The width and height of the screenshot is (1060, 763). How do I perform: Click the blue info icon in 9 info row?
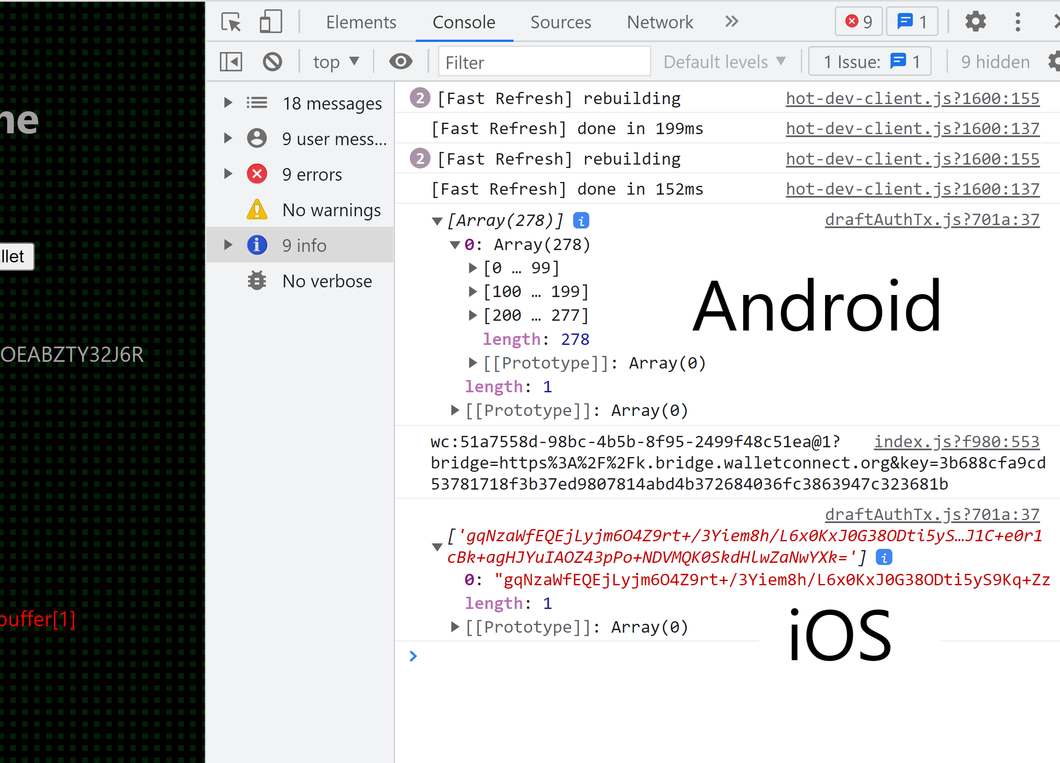click(x=257, y=245)
